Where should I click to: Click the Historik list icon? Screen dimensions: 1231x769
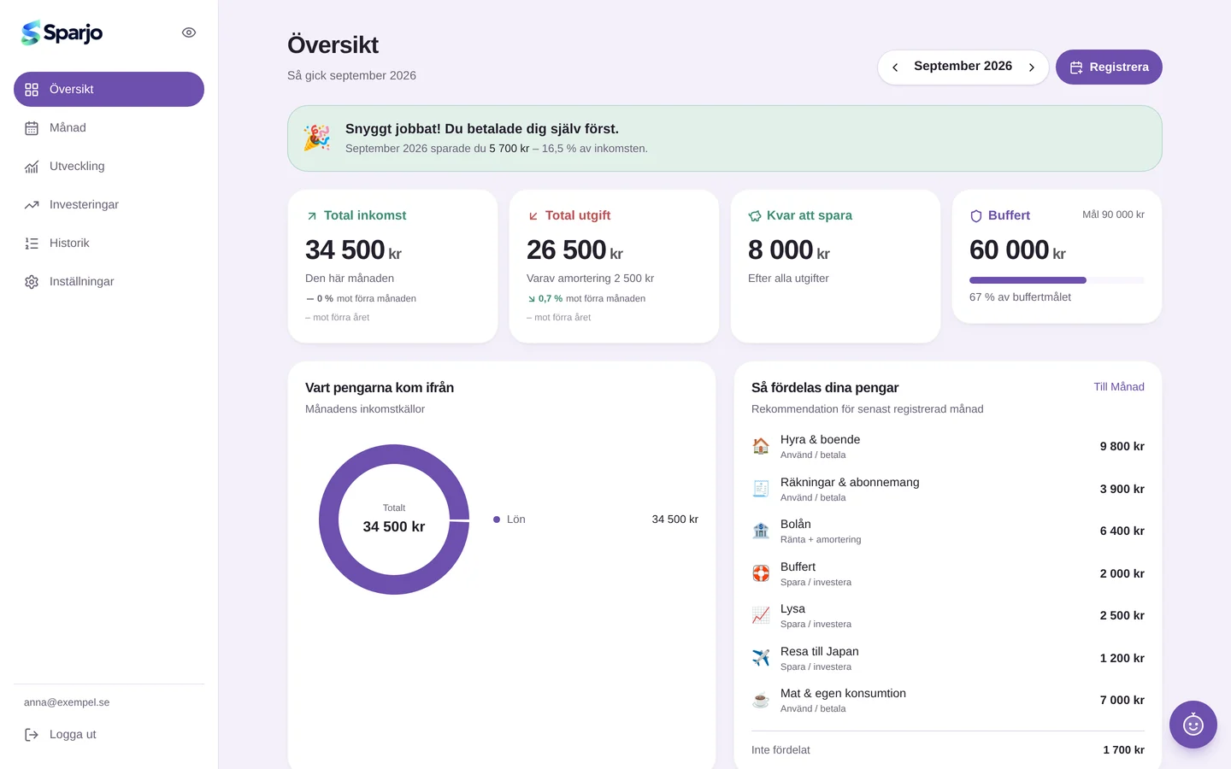tap(32, 244)
